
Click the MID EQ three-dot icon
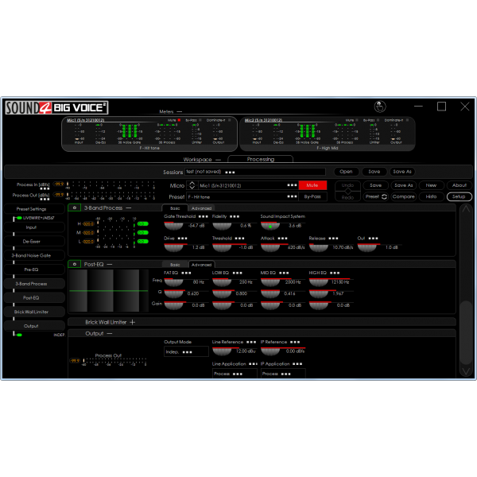[284, 273]
